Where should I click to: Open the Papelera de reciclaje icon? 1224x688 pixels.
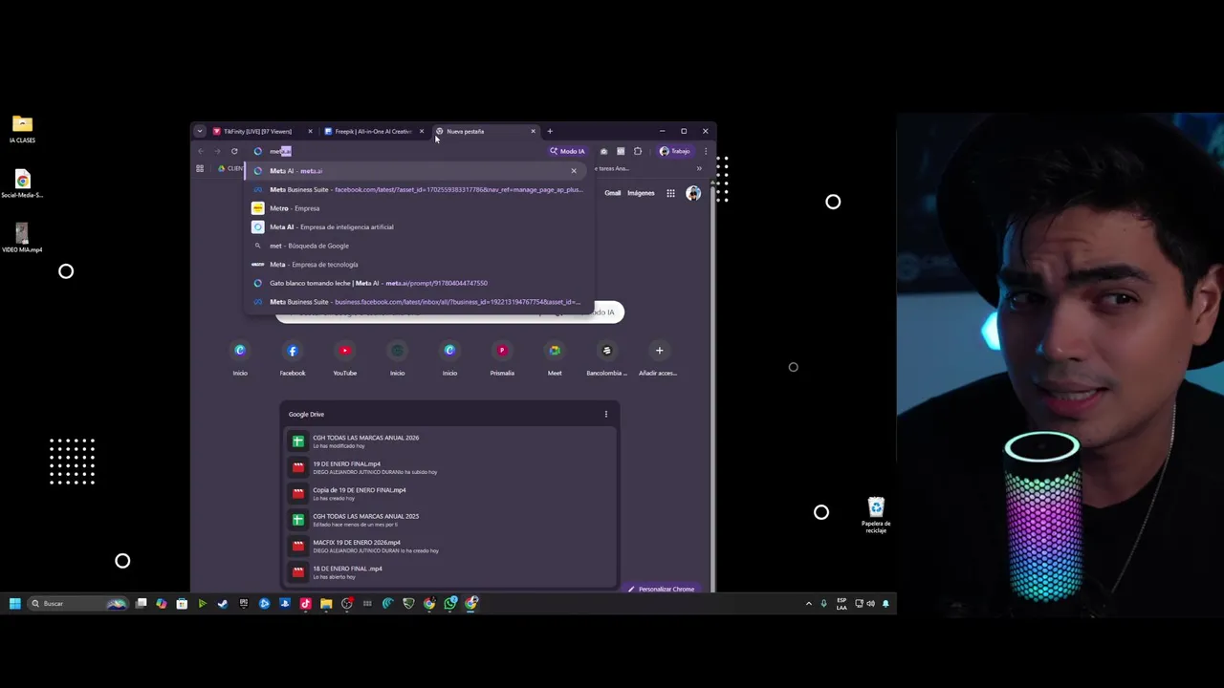pos(876,515)
